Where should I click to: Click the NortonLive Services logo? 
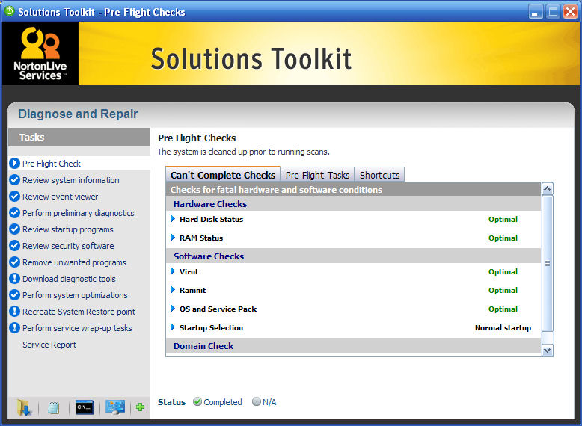tap(40, 53)
